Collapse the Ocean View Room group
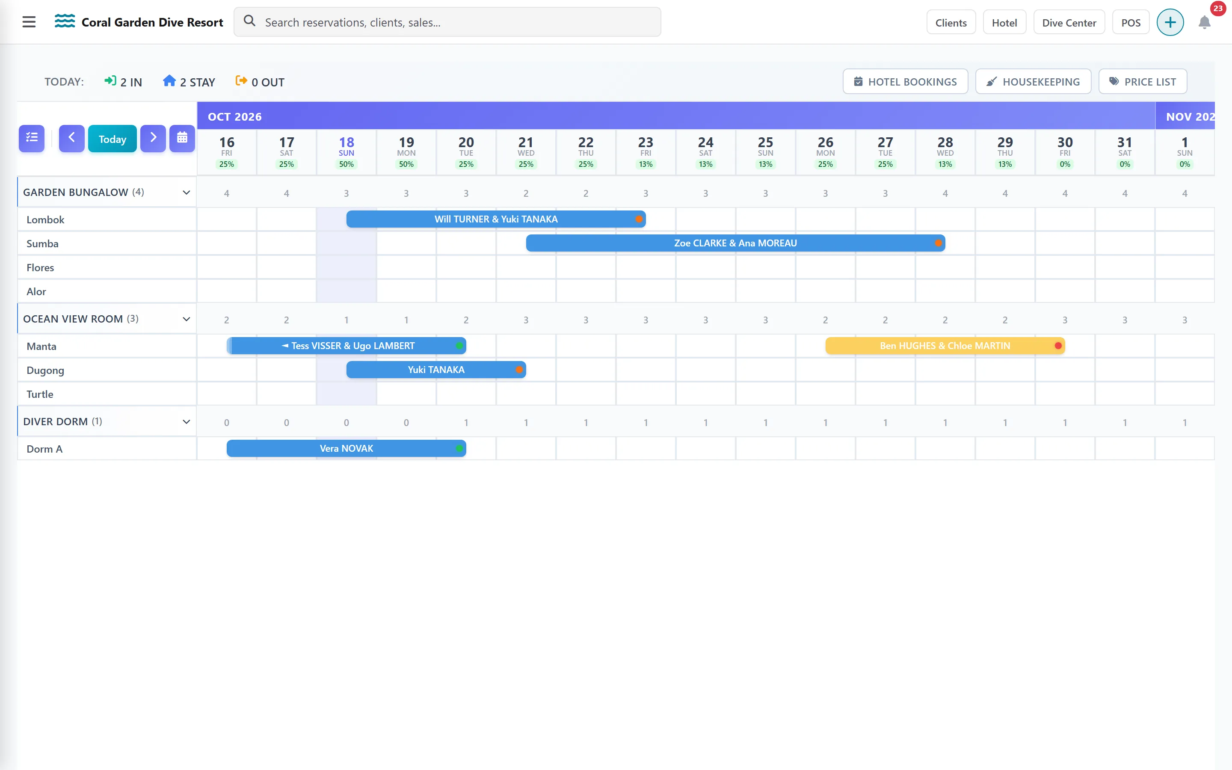The image size is (1232, 770). point(187,319)
